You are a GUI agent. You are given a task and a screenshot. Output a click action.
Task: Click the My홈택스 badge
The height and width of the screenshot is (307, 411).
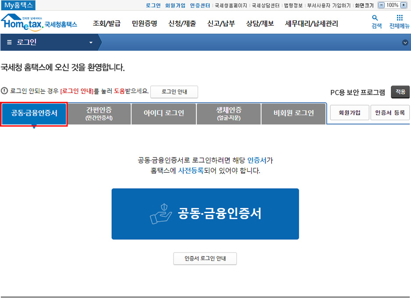tap(18, 5)
